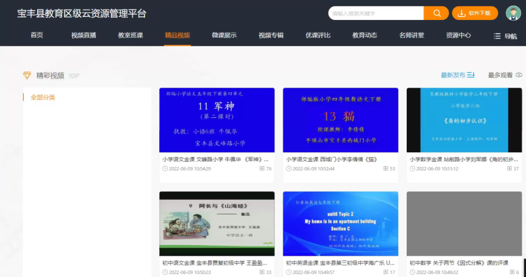Open the 阿长与《山海经》 video thumbnail
526x277 pixels.
[217, 223]
